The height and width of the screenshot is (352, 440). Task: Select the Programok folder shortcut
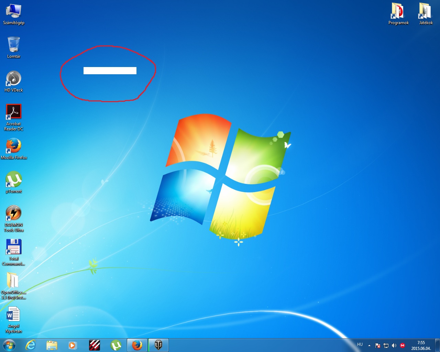pyautogui.click(x=398, y=14)
